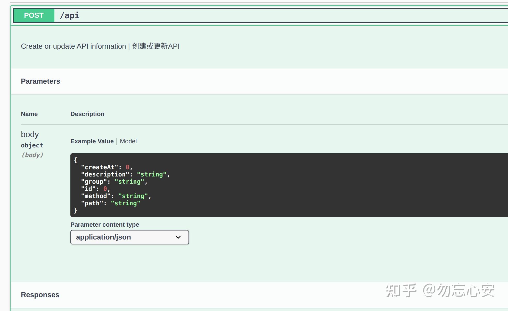Click the Description column header
The image size is (508, 311).
pyautogui.click(x=87, y=114)
